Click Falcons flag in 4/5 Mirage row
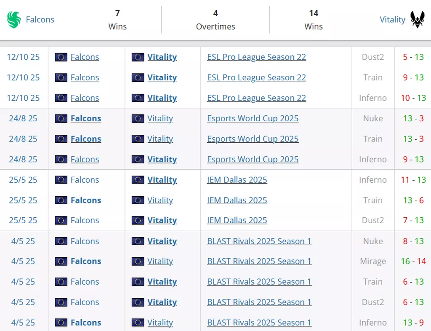The image size is (431, 331). pyautogui.click(x=61, y=262)
